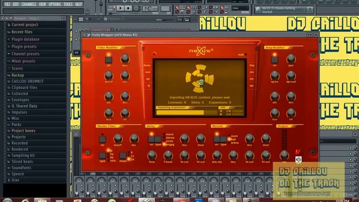The width and height of the screenshot is (359, 202).
Task: Click the Master Filter cutoff knob
Action: click(118, 138)
